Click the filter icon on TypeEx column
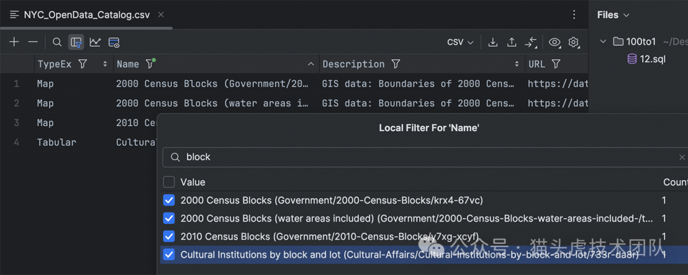The image size is (688, 275). click(x=82, y=64)
